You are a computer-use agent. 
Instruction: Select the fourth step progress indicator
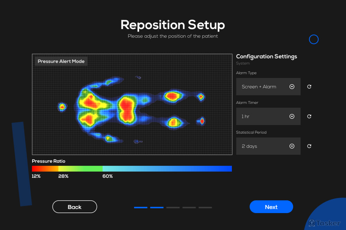pyautogui.click(x=189, y=208)
